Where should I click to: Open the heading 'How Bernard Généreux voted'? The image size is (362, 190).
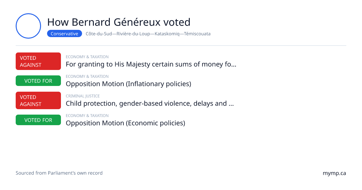tap(119, 22)
